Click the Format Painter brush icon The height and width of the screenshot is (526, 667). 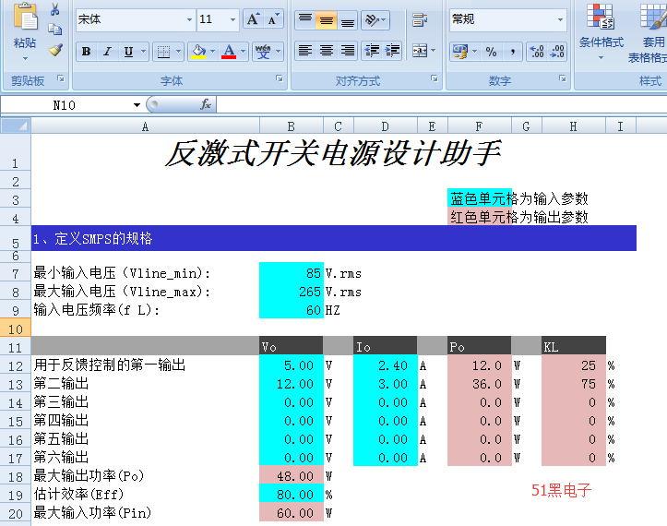tap(55, 50)
